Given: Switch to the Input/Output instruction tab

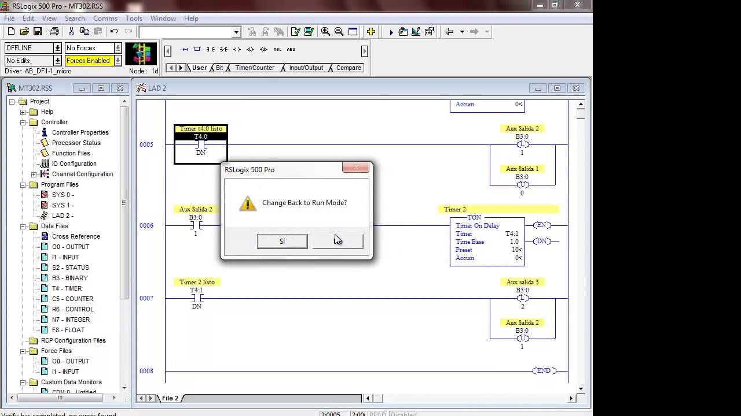Looking at the screenshot, I should [306, 68].
